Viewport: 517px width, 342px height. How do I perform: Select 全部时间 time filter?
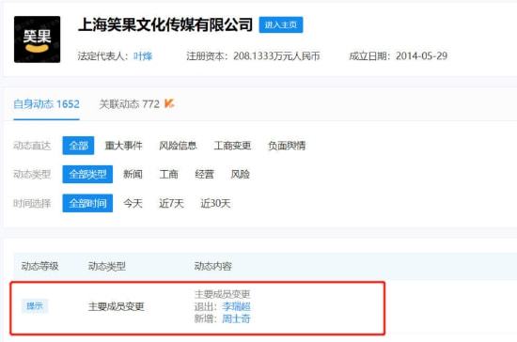point(87,203)
